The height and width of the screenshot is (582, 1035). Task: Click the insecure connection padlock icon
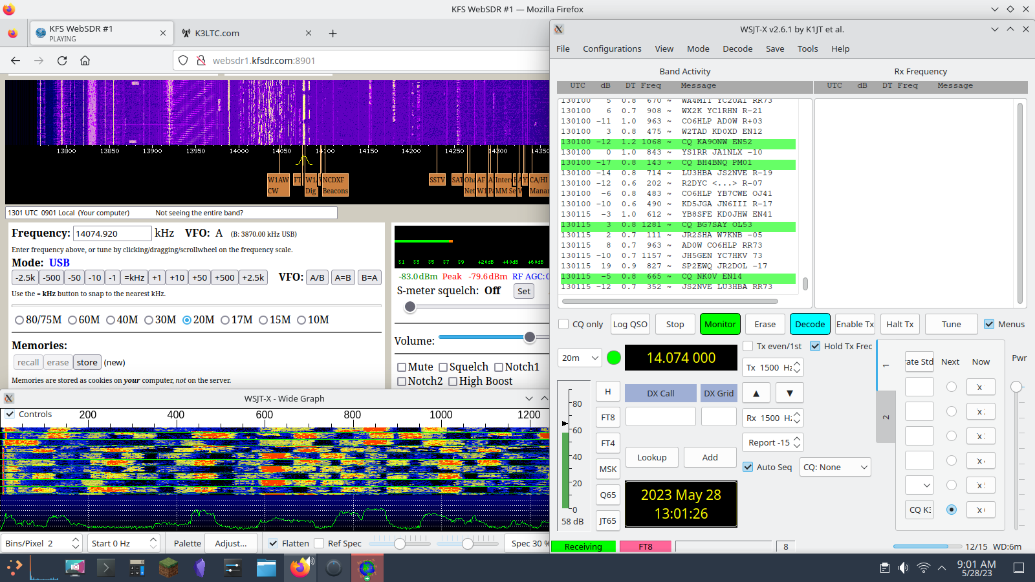coord(201,60)
